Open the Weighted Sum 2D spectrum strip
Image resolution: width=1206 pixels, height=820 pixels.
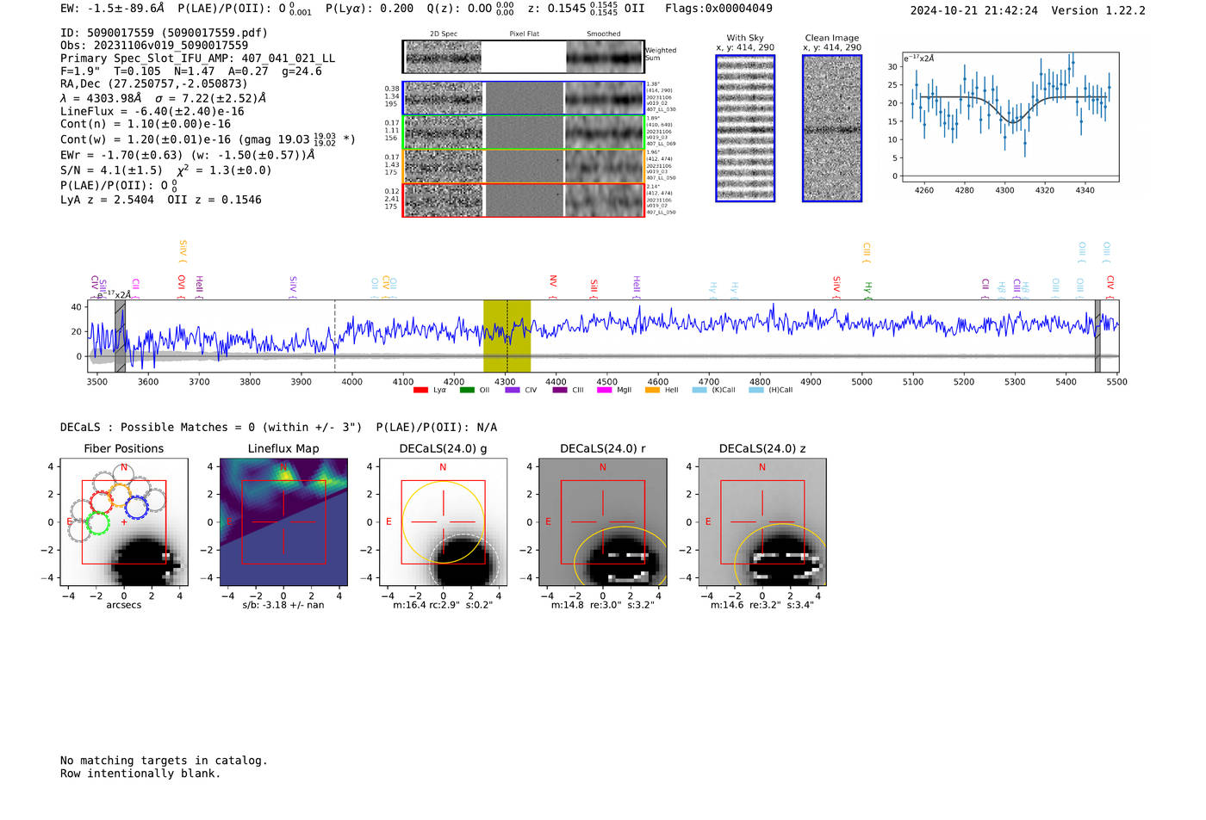click(524, 57)
